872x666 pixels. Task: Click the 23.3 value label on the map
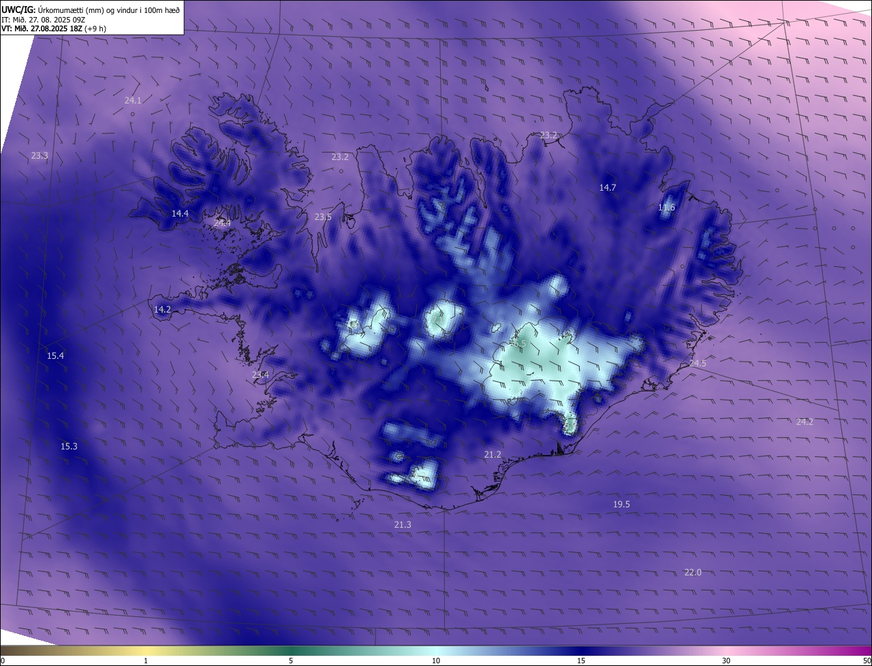coord(40,155)
